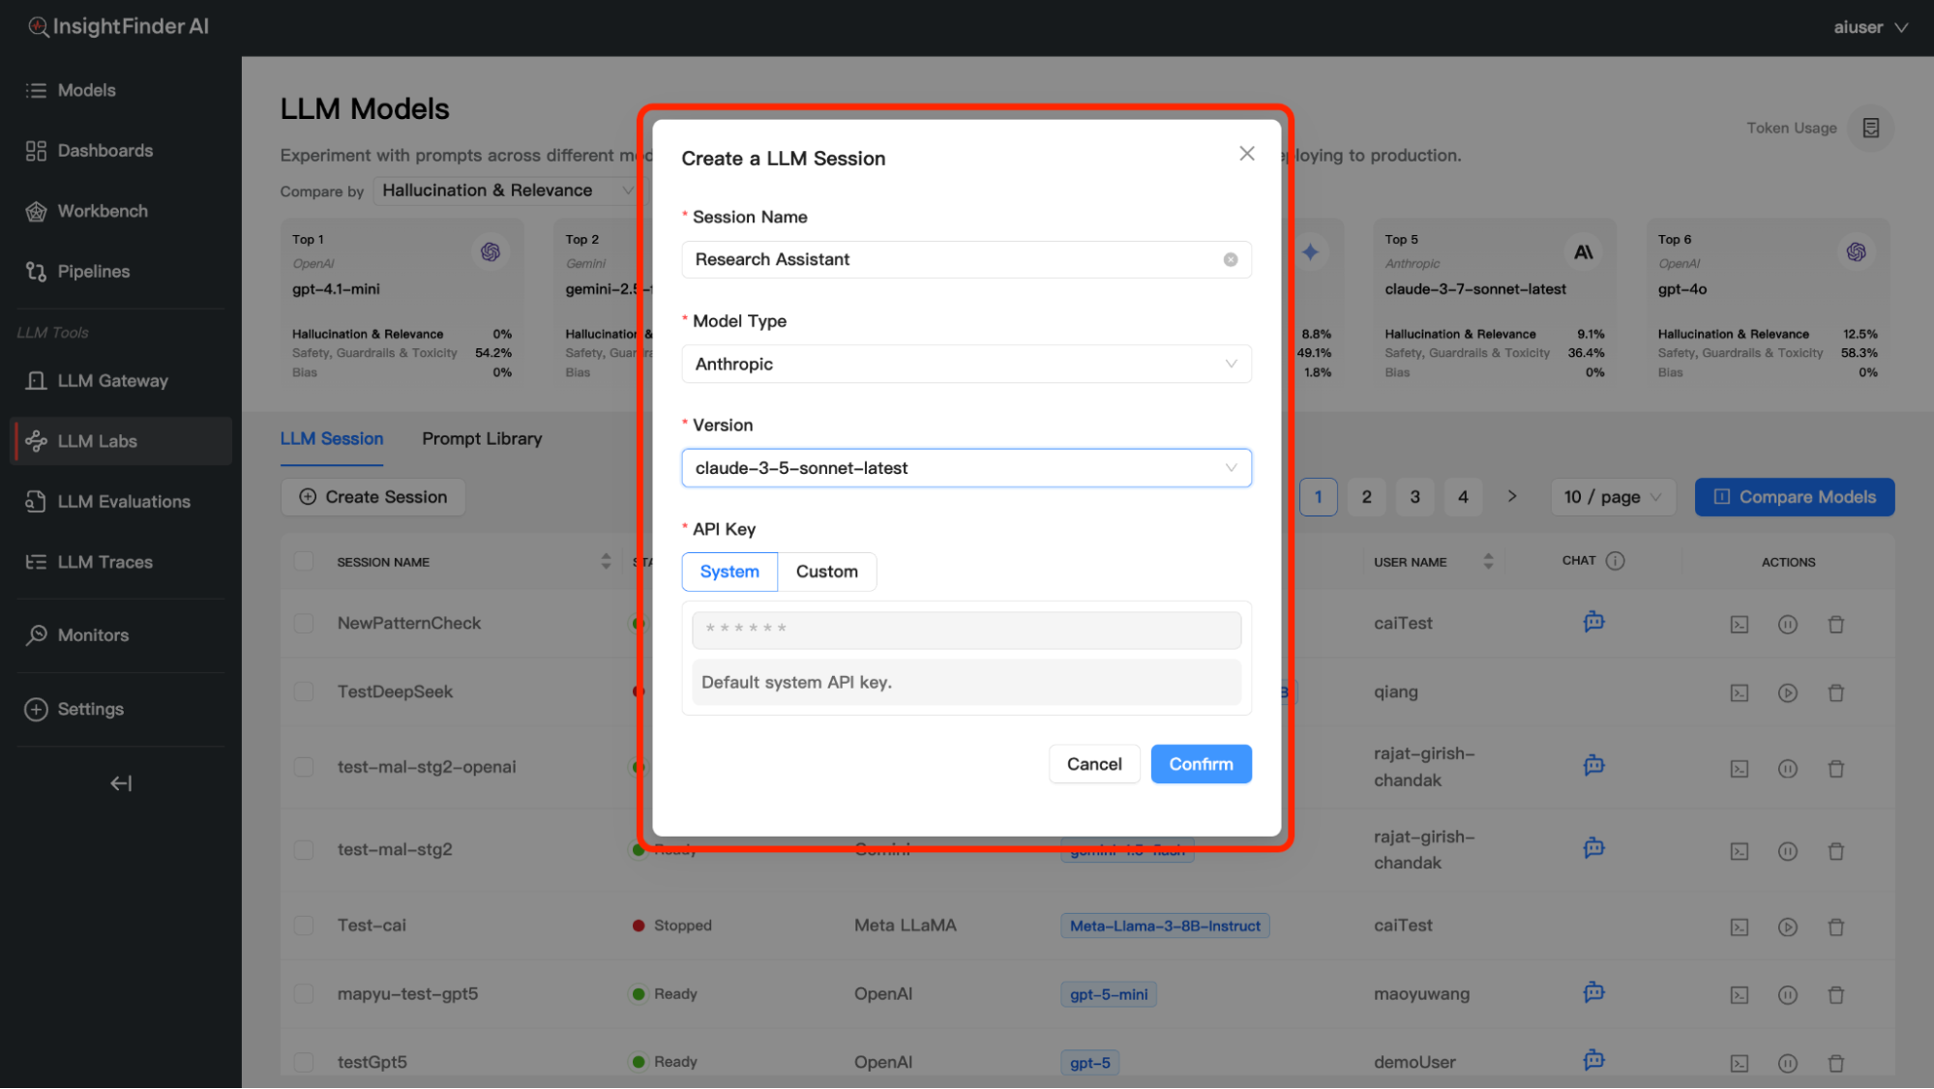1934x1089 pixels.
Task: Open chat for NewPatternCheck session
Action: coord(1593,622)
